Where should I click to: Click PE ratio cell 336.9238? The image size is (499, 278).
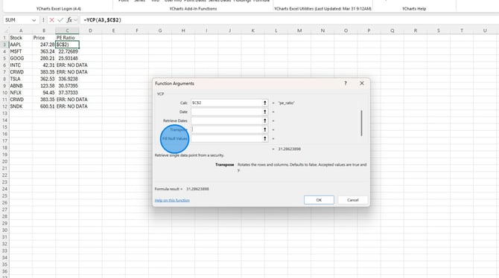click(67, 79)
